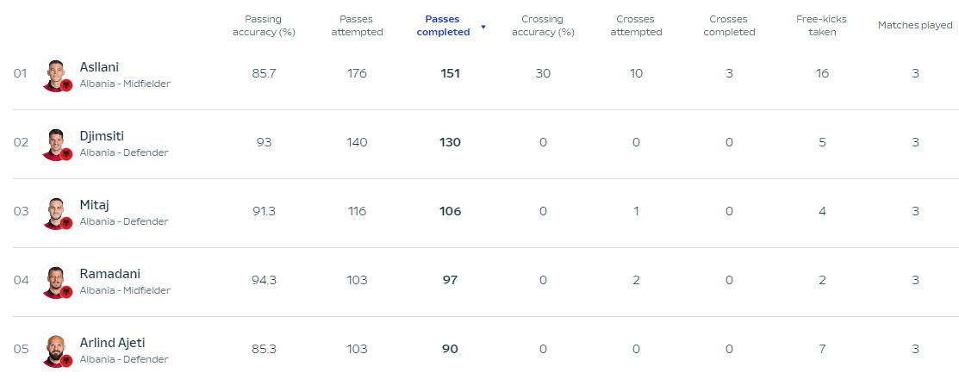Sort table by Crosses attempted
This screenshot has height=379, width=959.
pos(636,26)
